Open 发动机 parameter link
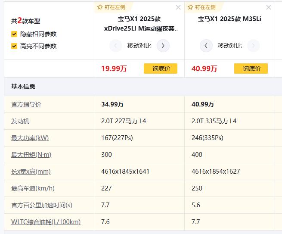Viewport: 282px width, 234px height. [20, 121]
